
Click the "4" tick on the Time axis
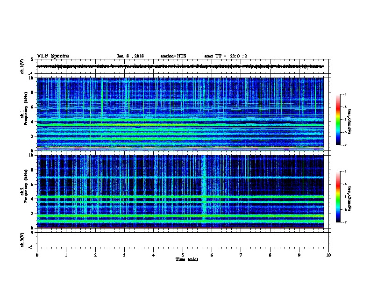154,255
